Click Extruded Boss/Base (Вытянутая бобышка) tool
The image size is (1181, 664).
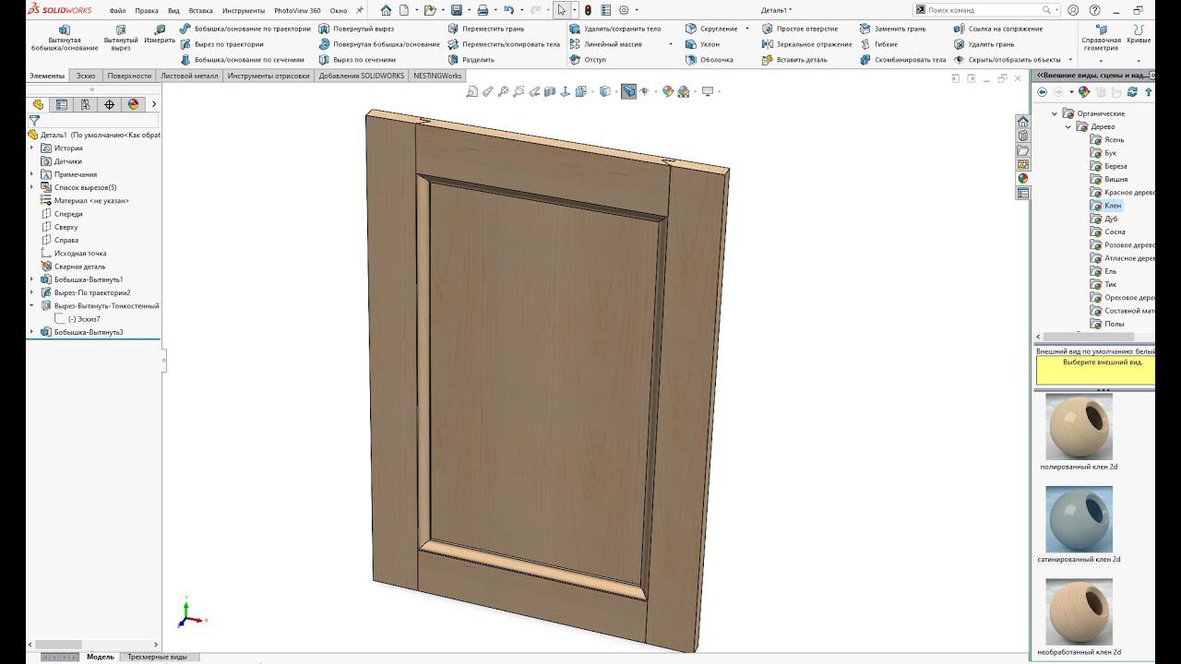click(x=64, y=37)
